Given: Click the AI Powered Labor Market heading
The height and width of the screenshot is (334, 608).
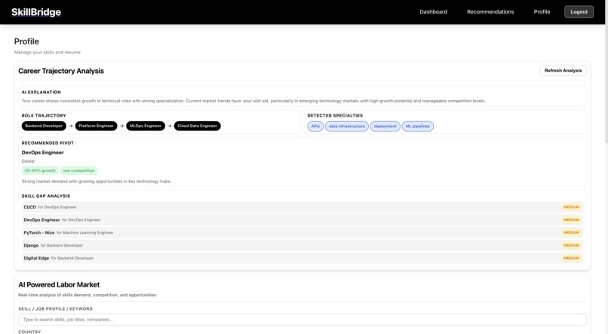Looking at the screenshot, I should click(59, 285).
